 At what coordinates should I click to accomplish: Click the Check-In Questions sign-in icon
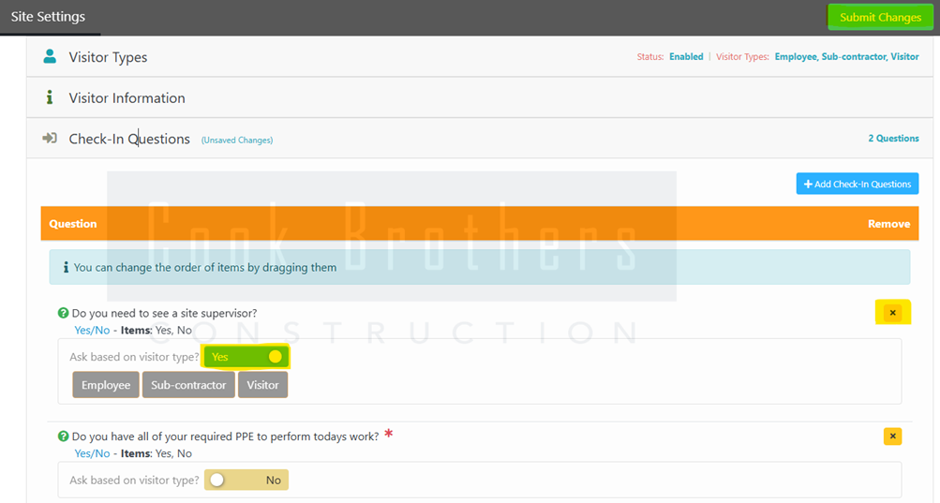(x=50, y=139)
